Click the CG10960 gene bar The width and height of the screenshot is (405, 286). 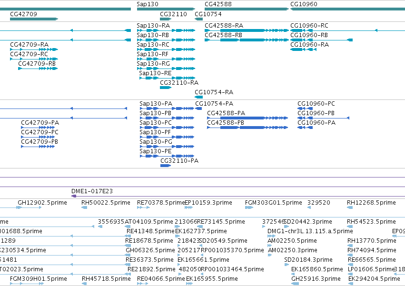coord(348,10)
